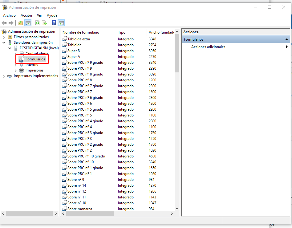Open the Archivo menu
This screenshot has width=292, height=228.
click(9, 15)
